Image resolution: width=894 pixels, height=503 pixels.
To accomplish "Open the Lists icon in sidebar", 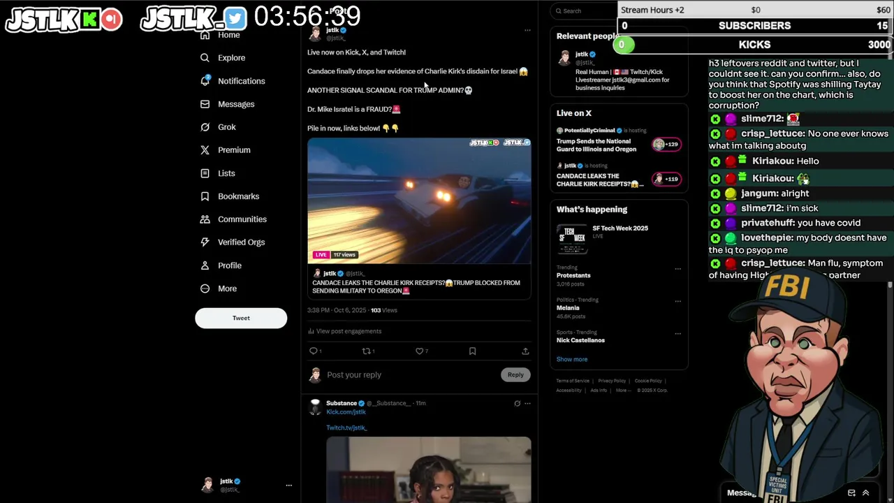I will [205, 173].
